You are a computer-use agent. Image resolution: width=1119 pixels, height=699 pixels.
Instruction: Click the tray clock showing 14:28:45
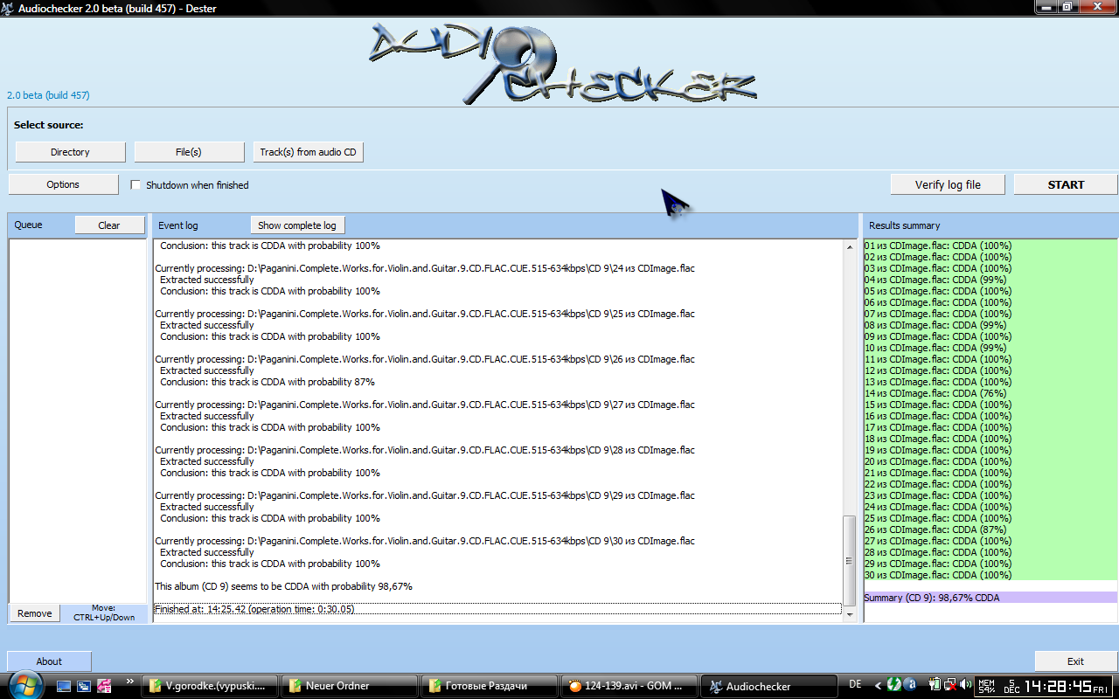(1060, 685)
